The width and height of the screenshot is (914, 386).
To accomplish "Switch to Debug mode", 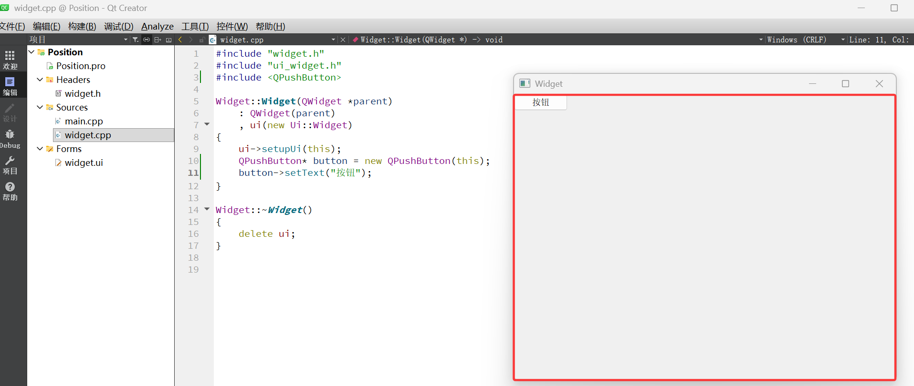I will pyautogui.click(x=10, y=139).
